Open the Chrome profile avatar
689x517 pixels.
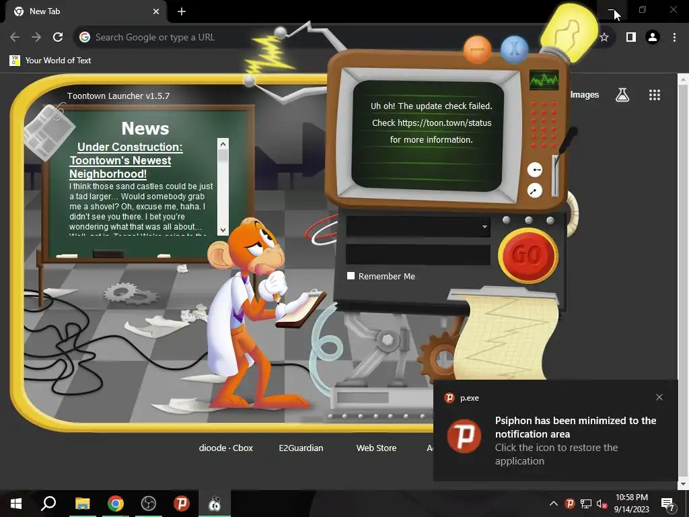coord(653,38)
